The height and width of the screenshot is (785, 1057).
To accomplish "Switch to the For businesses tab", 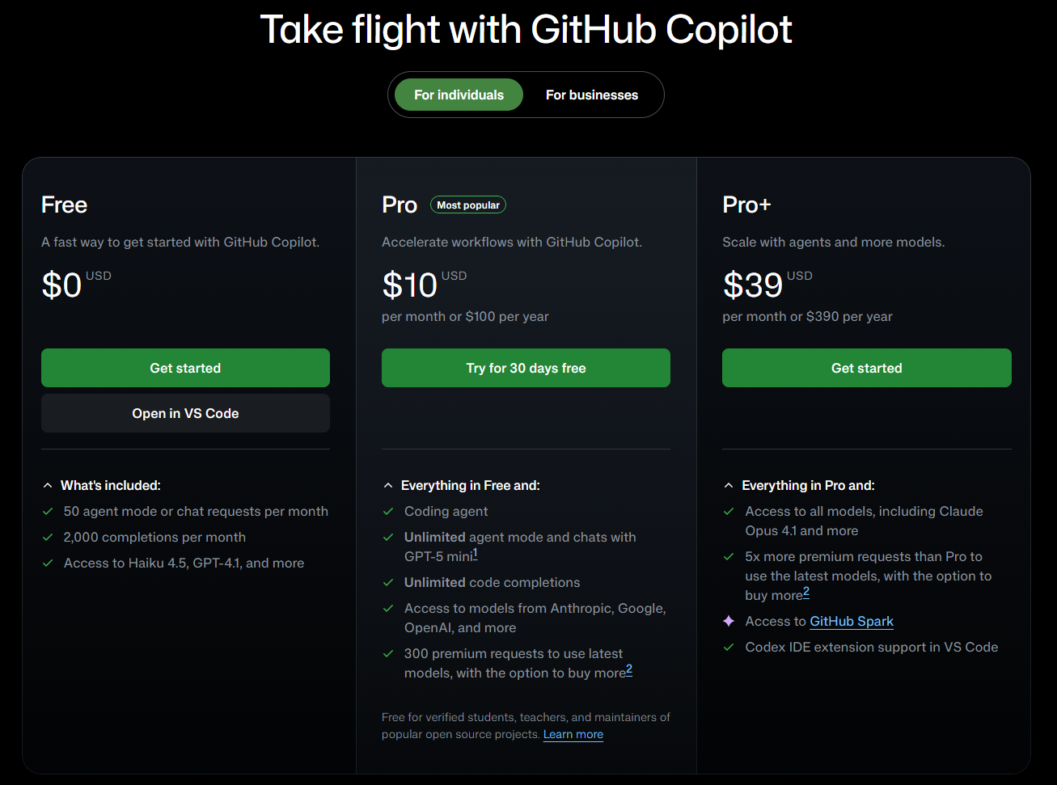I will [591, 95].
